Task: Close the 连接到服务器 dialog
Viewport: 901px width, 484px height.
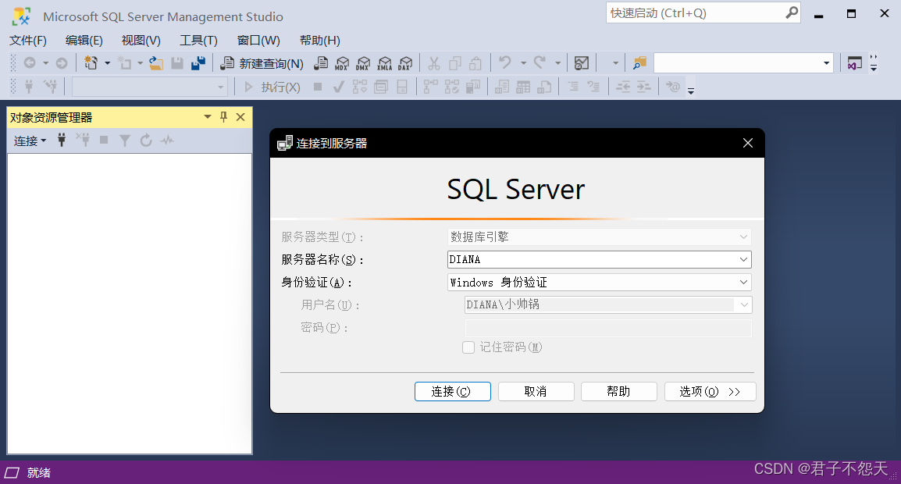Action: click(747, 143)
